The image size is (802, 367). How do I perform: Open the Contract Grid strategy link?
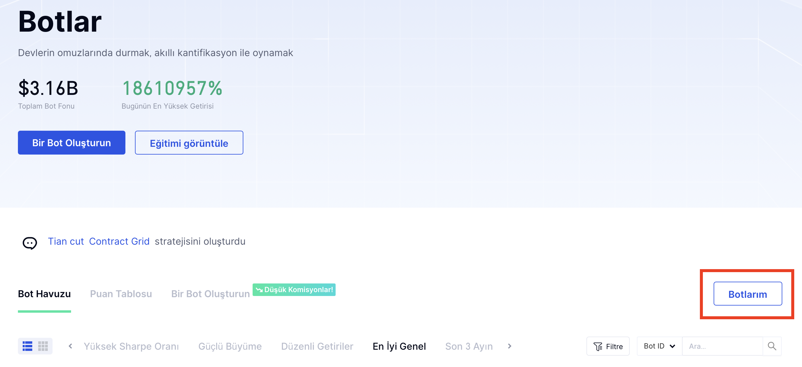tap(119, 241)
